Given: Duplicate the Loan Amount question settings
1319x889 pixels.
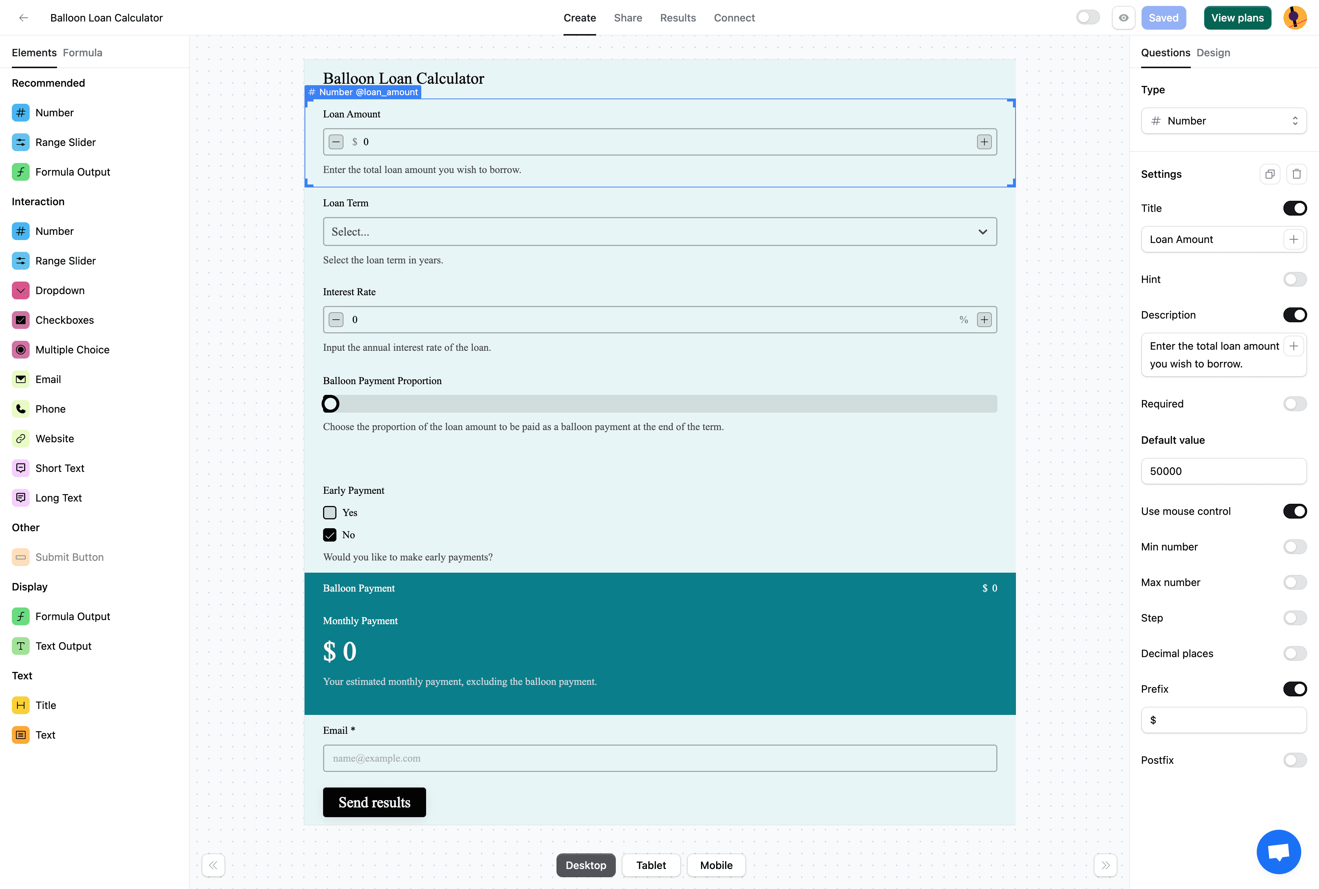Looking at the screenshot, I should [1270, 174].
